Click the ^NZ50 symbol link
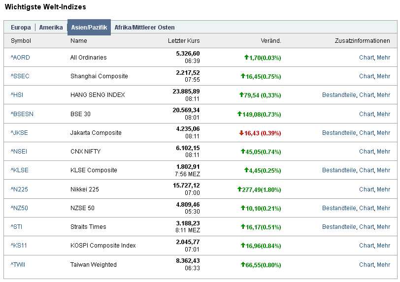Viewport: 400px width, 282px height. pos(19,208)
